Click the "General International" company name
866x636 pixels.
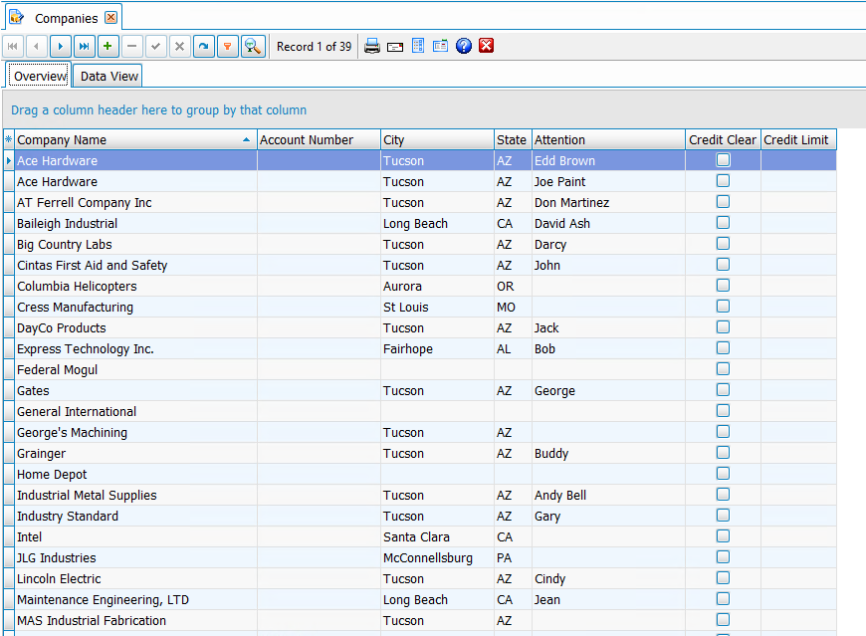(x=77, y=412)
